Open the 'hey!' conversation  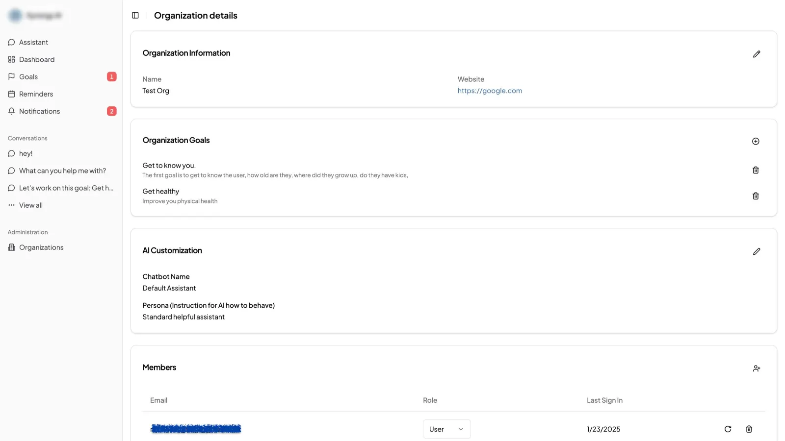pos(61,153)
